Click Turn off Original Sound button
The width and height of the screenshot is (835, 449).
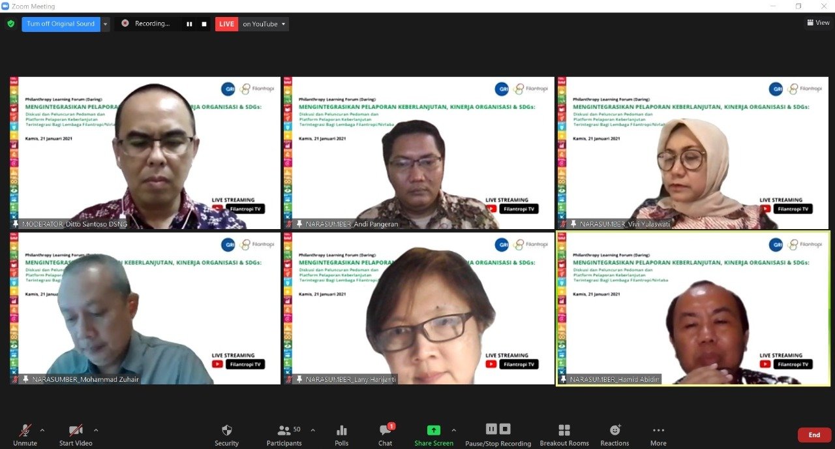(61, 24)
